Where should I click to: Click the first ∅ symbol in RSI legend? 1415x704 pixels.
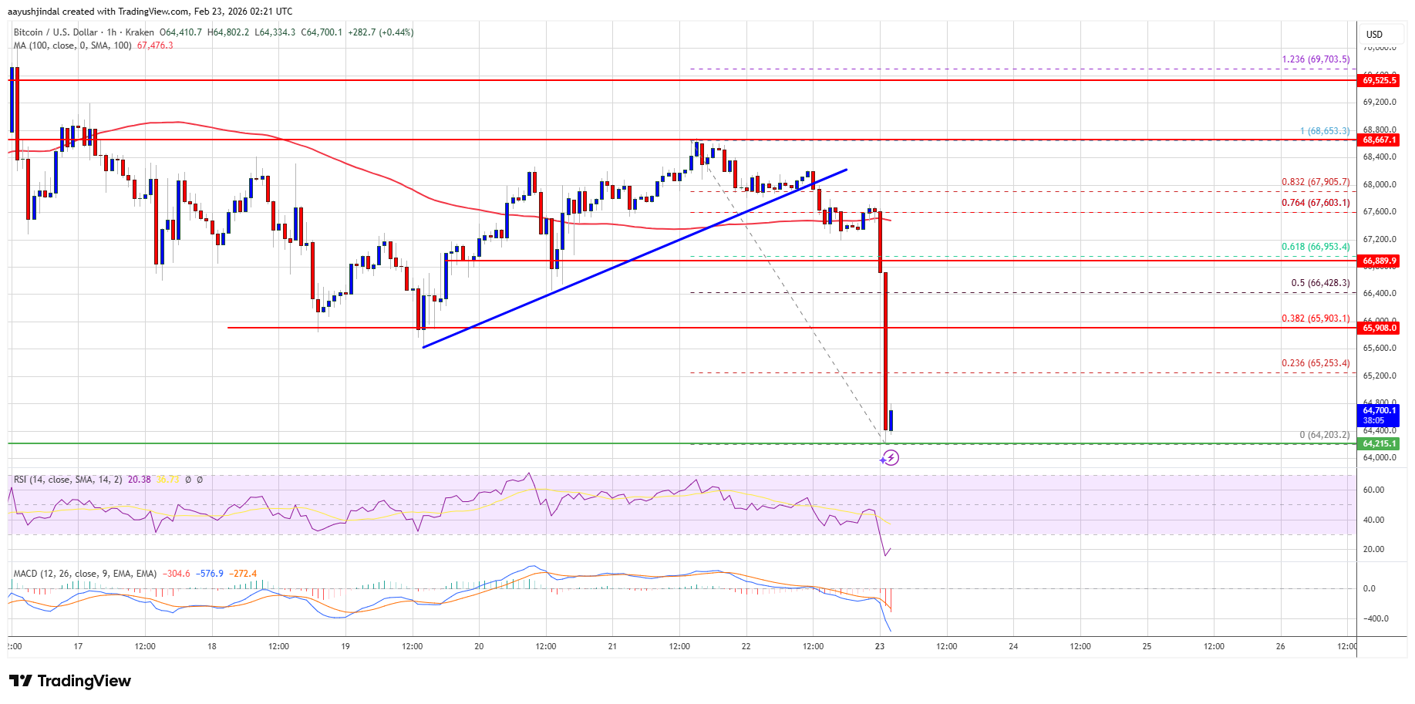click(188, 480)
